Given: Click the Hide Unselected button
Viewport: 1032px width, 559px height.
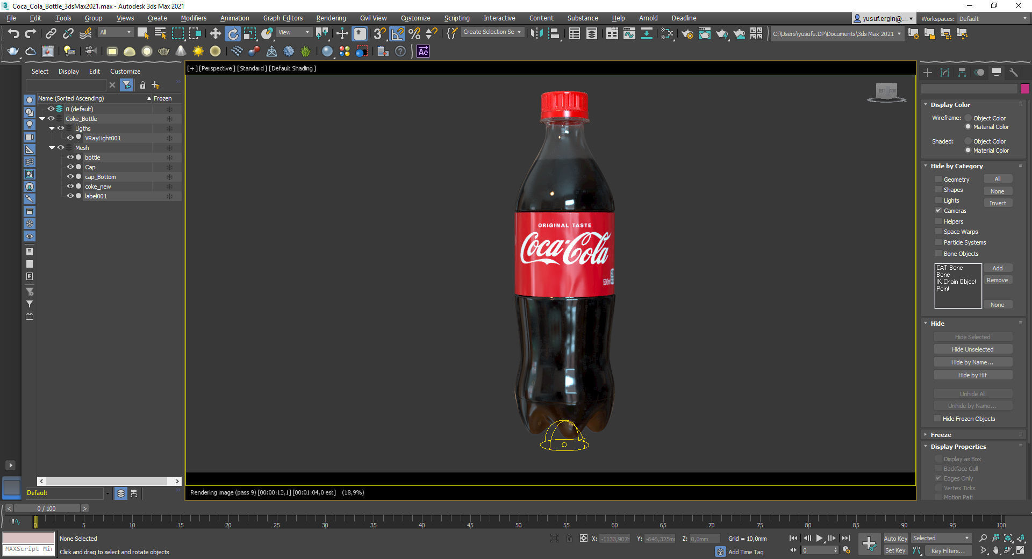Looking at the screenshot, I should point(973,349).
